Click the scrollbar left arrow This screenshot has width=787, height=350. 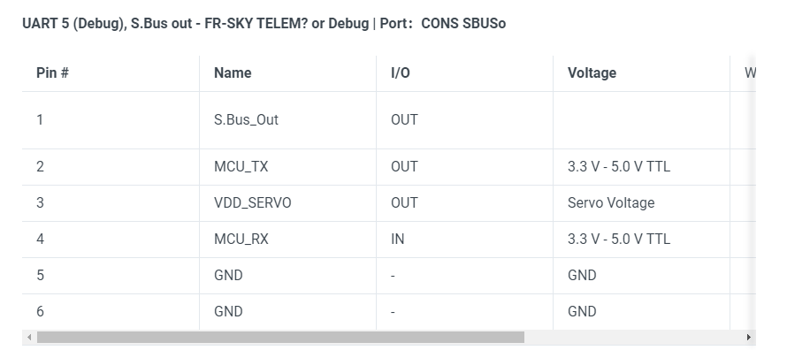29,338
